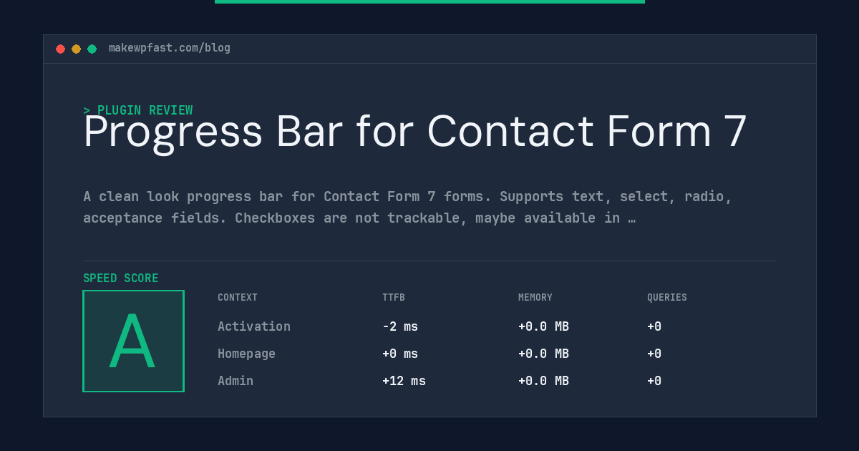Screen dimensions: 859x451
Task: Click the Admin memory '+0.0 MB' value
Action: [543, 381]
